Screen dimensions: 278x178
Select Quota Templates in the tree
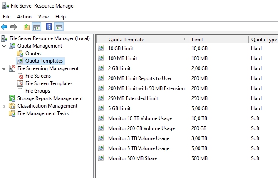click(44, 61)
